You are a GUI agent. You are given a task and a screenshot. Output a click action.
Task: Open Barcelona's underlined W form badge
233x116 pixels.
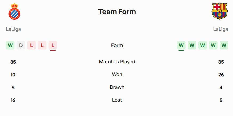click(181, 45)
